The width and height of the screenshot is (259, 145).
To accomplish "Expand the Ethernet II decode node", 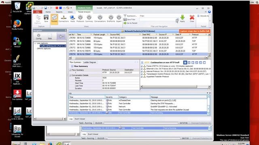I will pos(142,69).
